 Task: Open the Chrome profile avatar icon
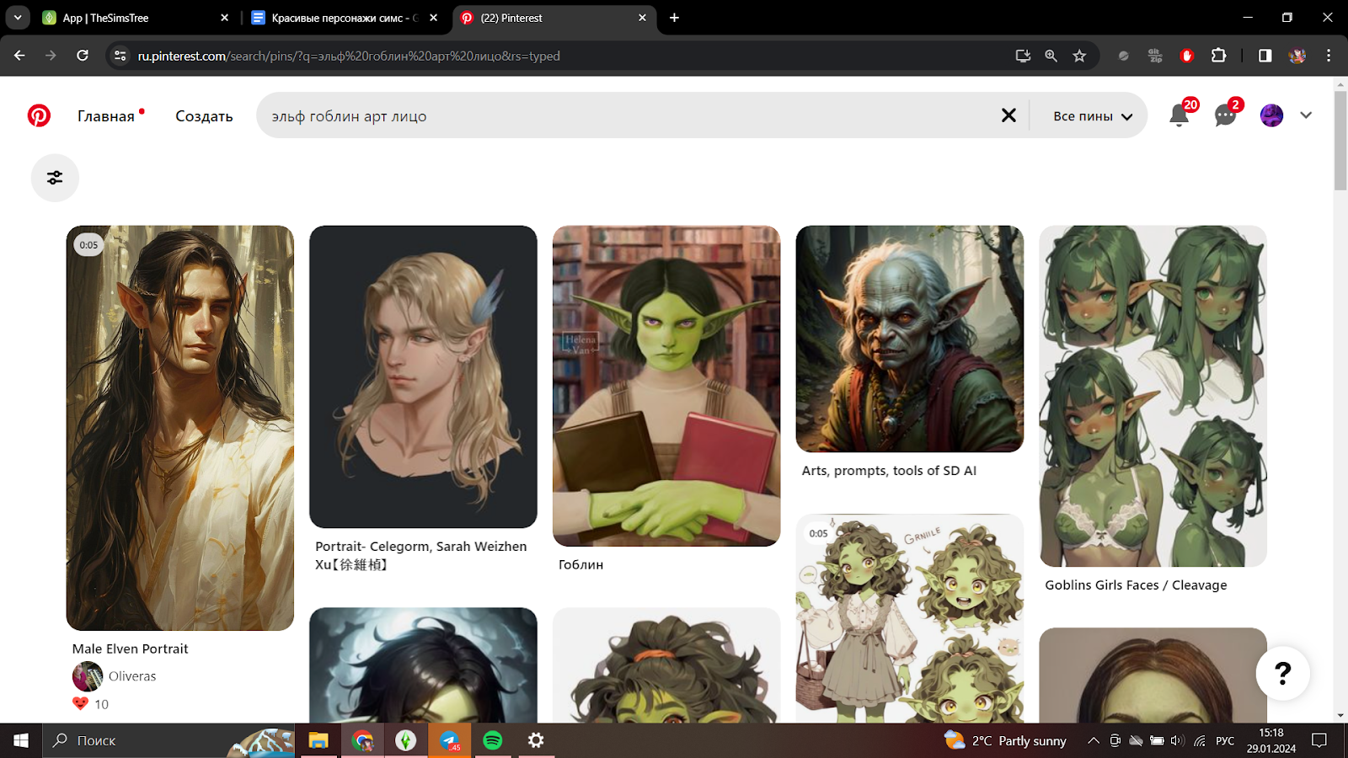(1297, 56)
